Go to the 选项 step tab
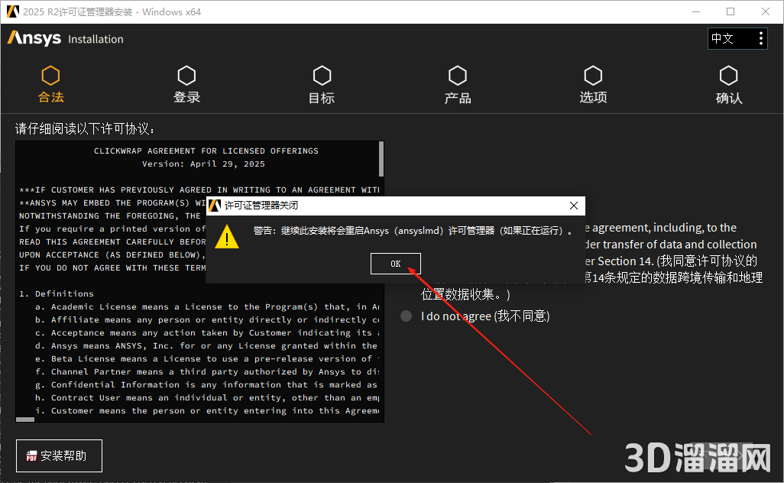 point(593,86)
